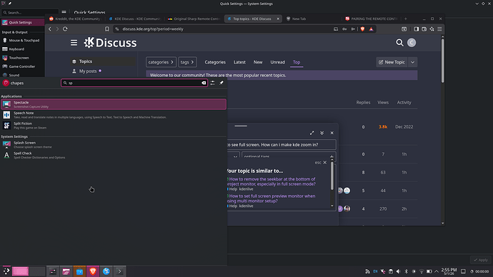The image size is (493, 277).
Task: Open user avatar menu on Discuss
Action: pyautogui.click(x=412, y=42)
